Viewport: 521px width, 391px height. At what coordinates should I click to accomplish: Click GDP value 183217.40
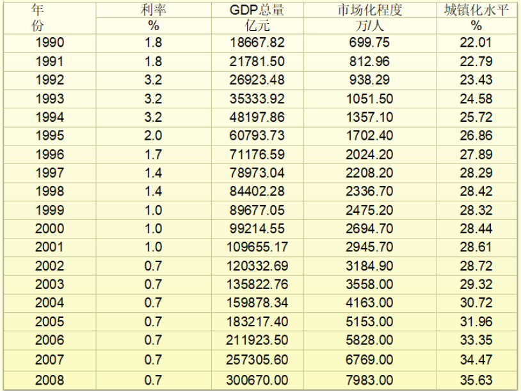click(x=257, y=321)
